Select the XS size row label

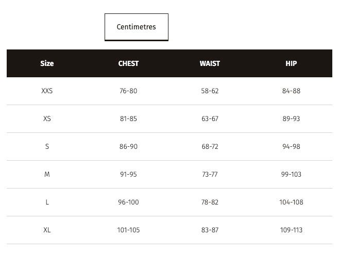[47, 118]
